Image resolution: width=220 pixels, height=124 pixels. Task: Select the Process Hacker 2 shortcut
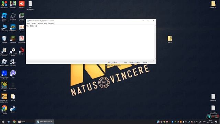coord(22,17)
